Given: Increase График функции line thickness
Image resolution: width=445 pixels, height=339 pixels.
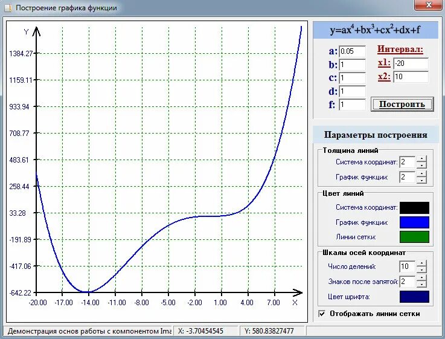Looking at the screenshot, I should click(421, 174).
